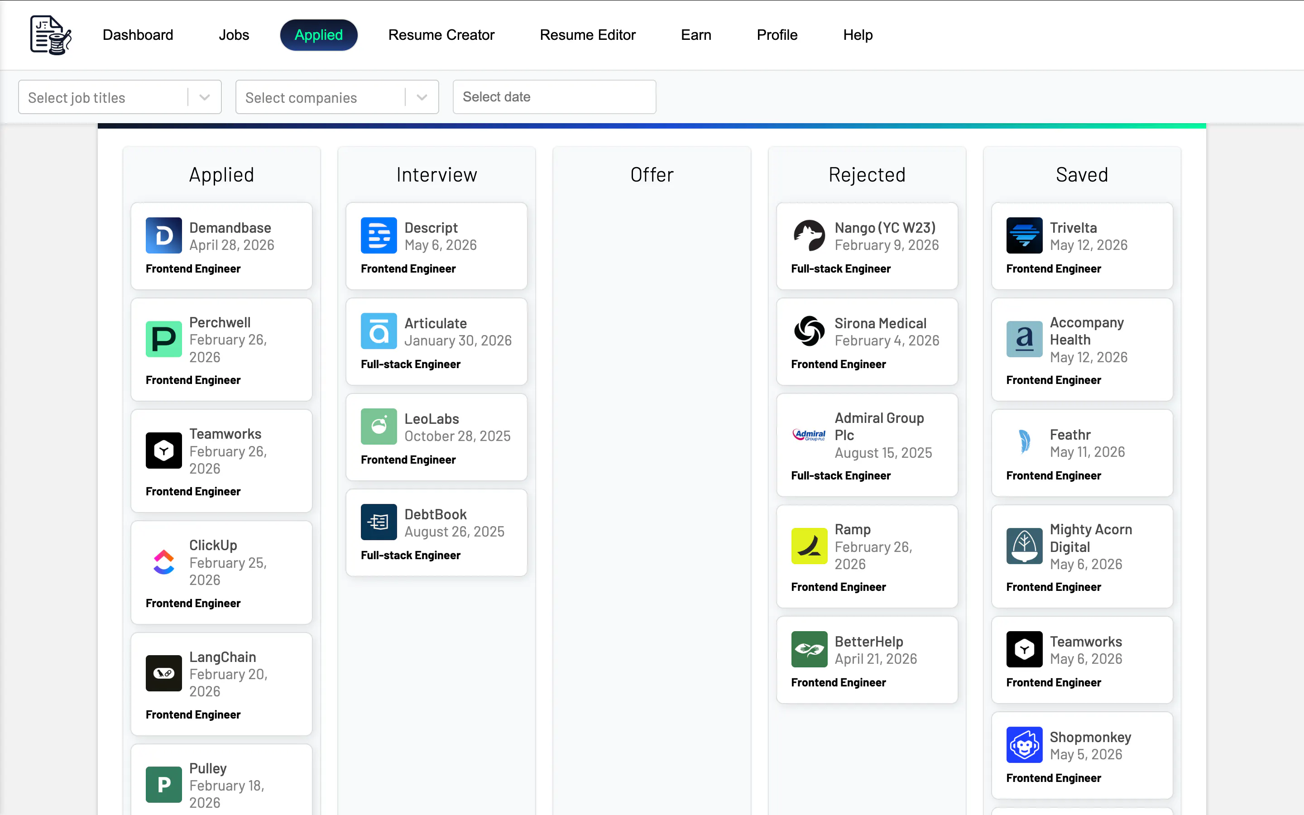Open the Descript interview card title
1304x815 pixels.
(x=431, y=227)
